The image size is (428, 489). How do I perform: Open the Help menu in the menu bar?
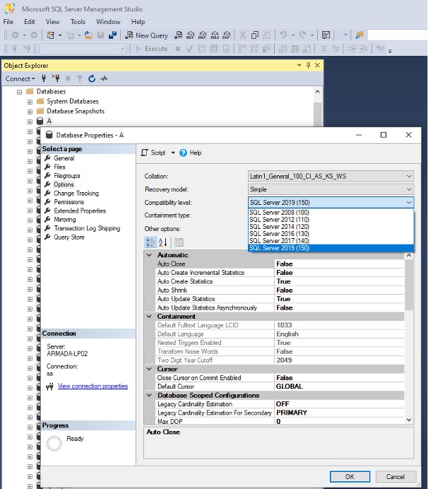pos(138,22)
